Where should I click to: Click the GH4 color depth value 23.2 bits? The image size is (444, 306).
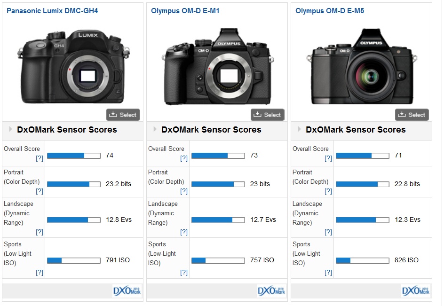click(119, 184)
